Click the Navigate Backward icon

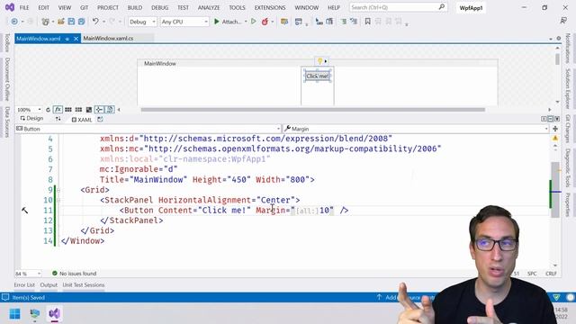point(14,22)
